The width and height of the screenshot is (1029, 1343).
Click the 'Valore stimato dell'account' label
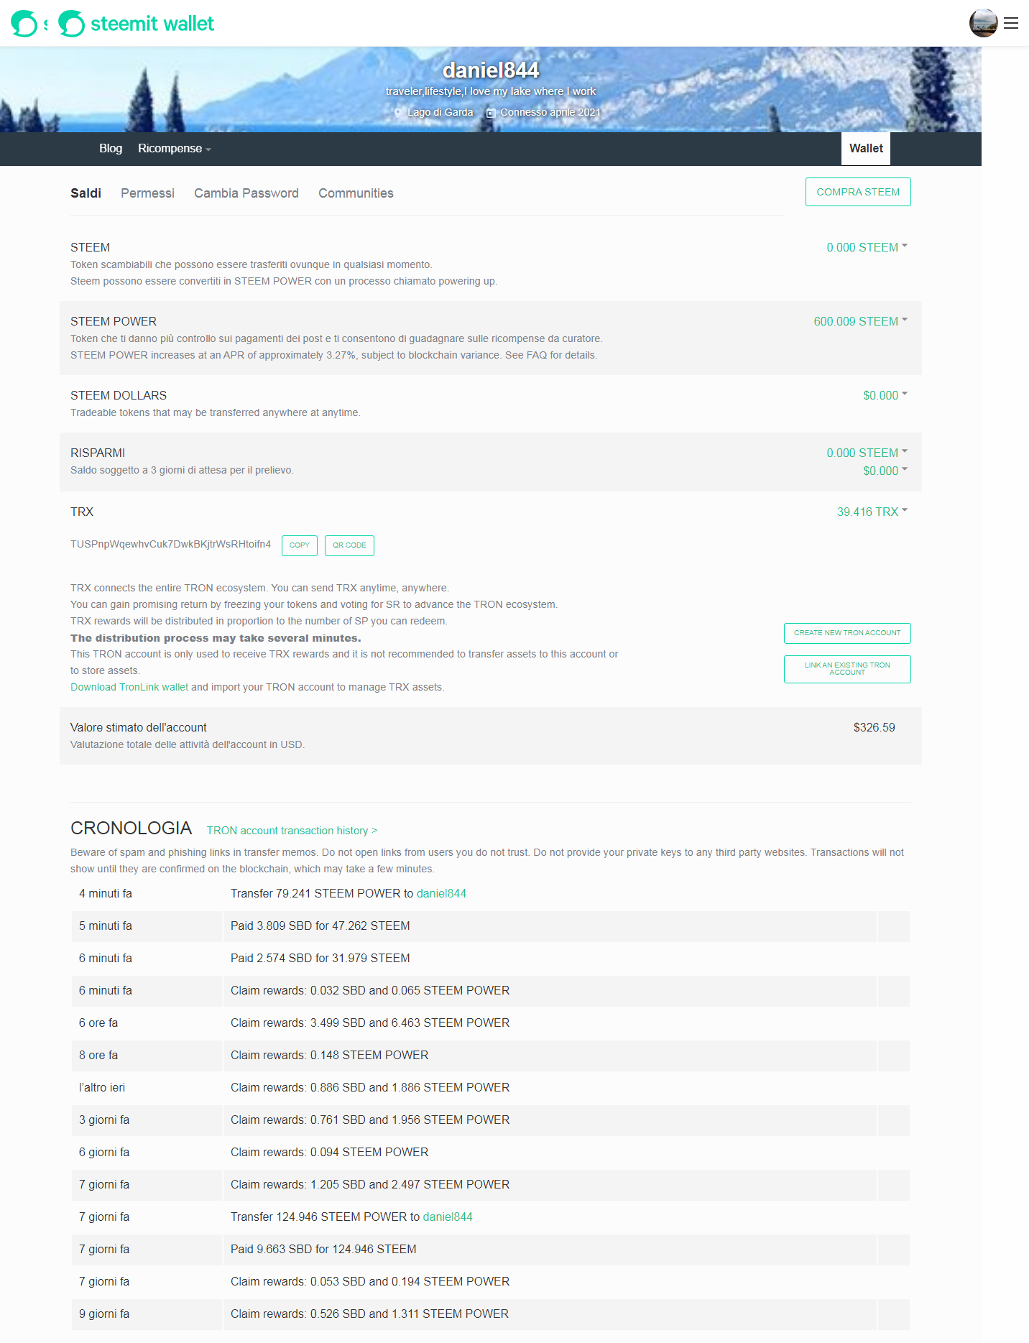point(139,727)
